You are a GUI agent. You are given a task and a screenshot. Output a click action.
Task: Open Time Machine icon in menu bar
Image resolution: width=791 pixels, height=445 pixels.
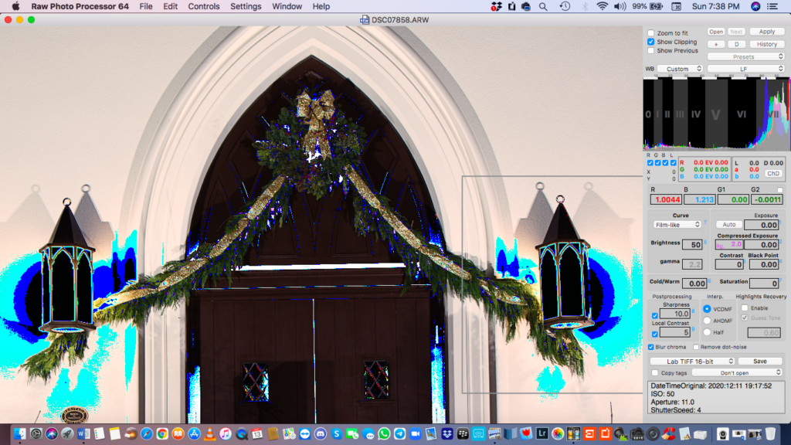(565, 6)
